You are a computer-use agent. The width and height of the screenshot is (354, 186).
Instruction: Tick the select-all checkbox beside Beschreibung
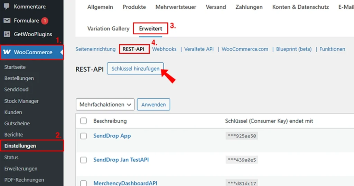84,121
